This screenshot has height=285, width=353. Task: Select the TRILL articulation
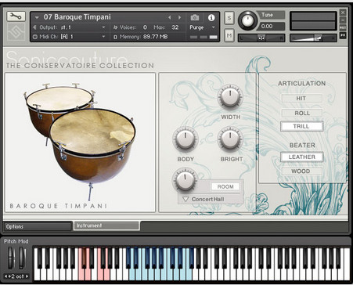coord(301,126)
